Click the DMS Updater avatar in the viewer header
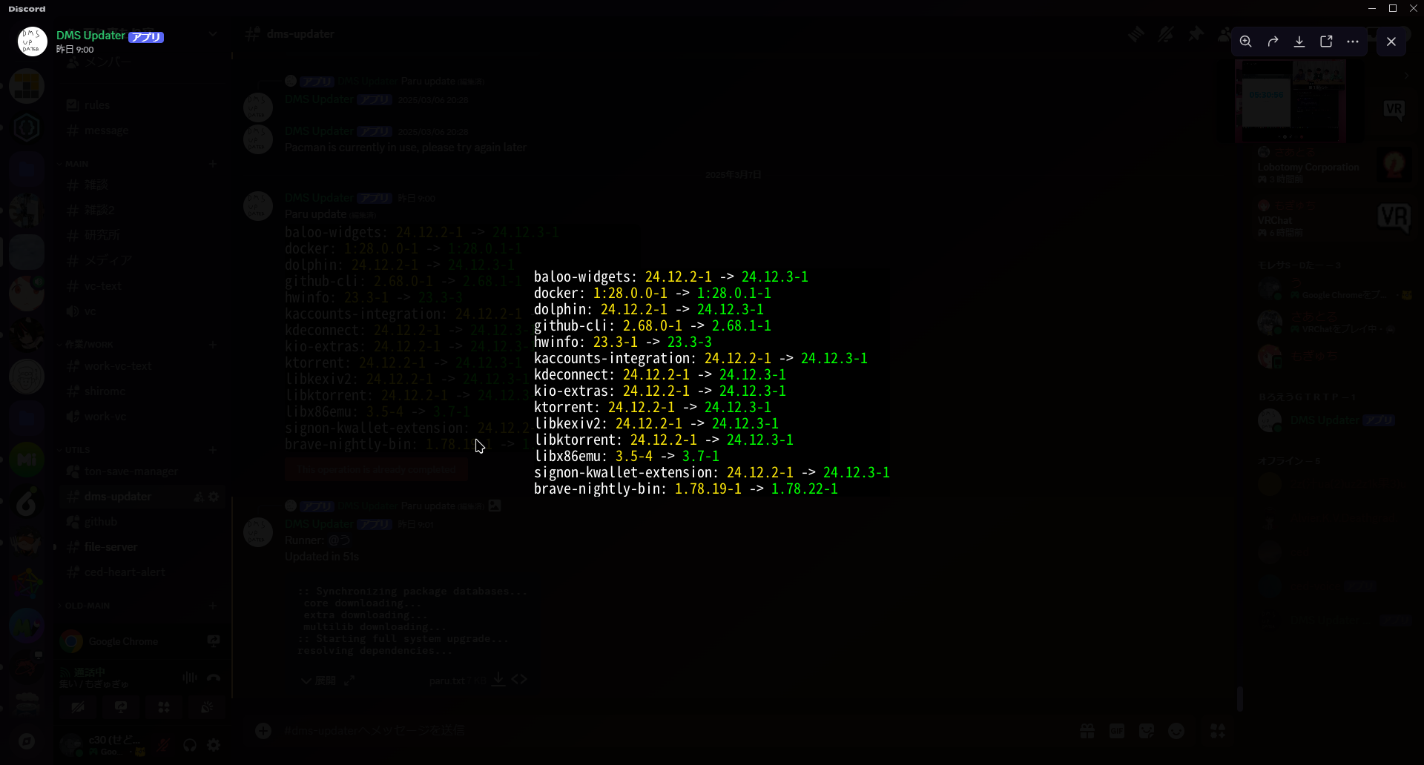This screenshot has height=765, width=1424. pos(32,42)
